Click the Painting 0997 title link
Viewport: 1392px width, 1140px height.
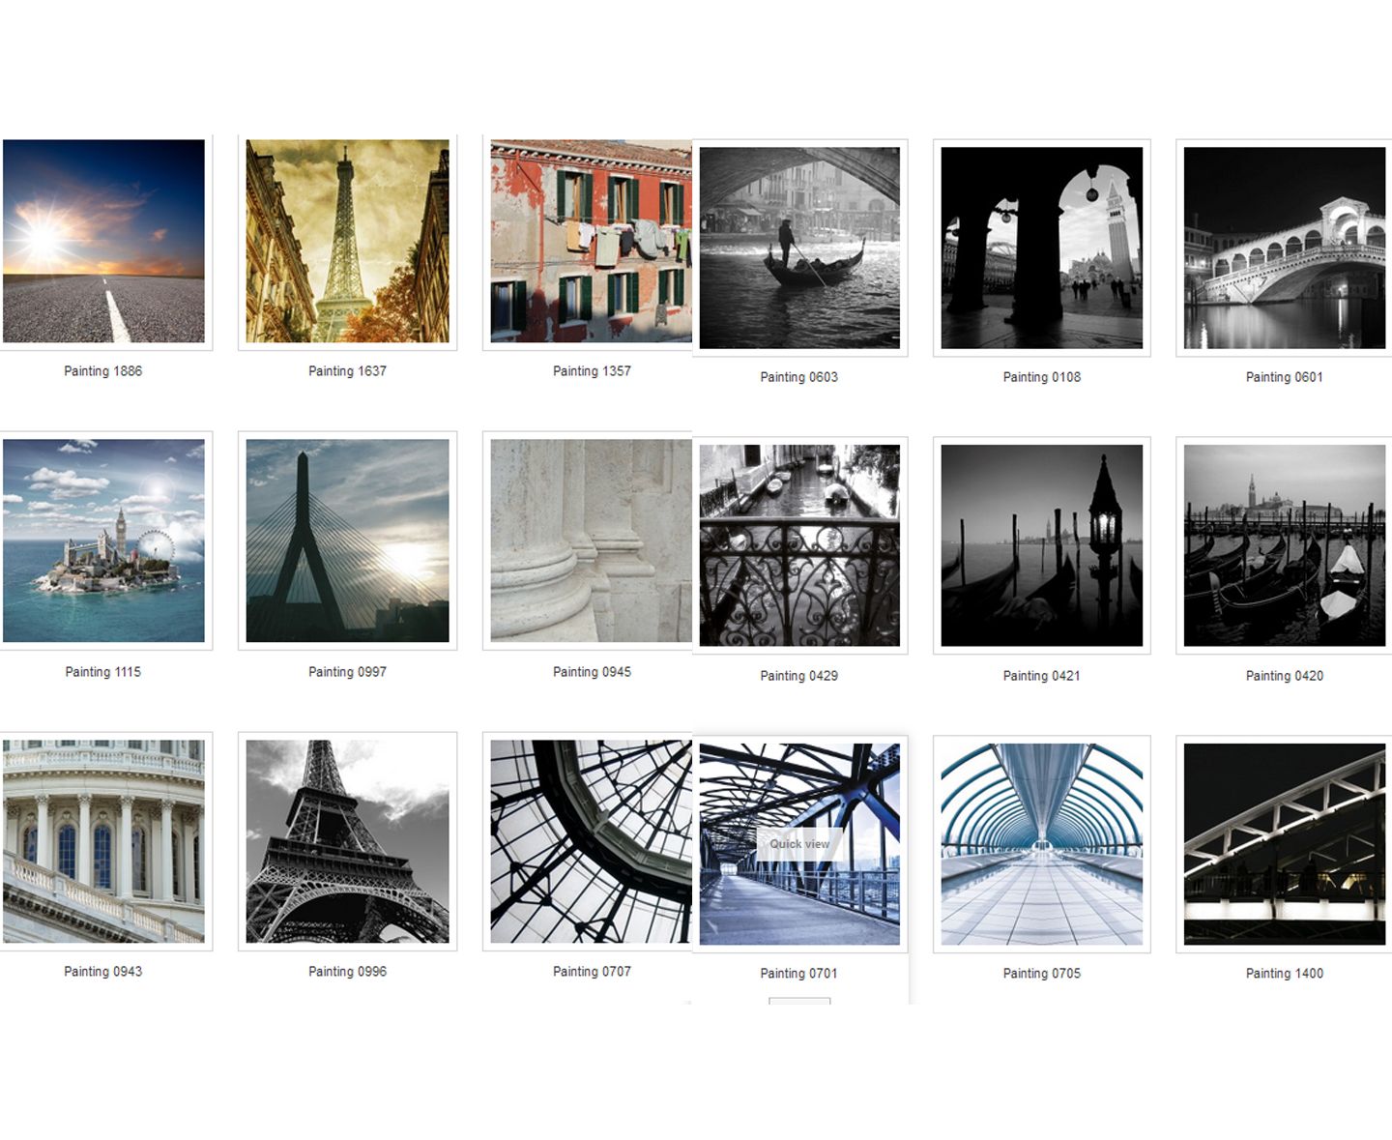[347, 672]
